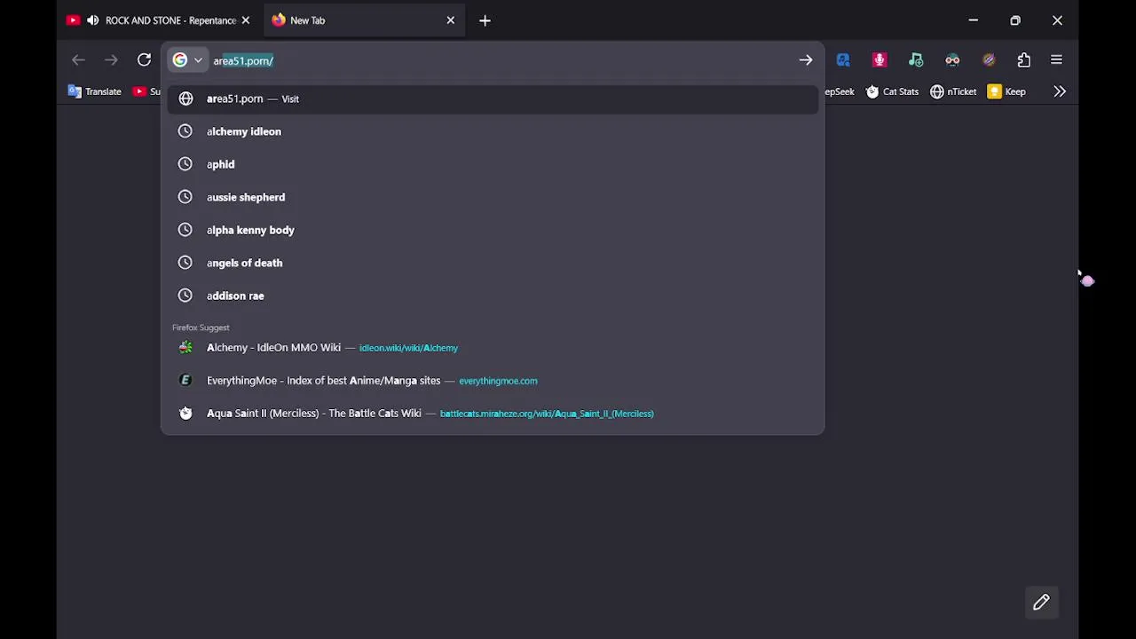Click the clock icon beside 'alpha kenny body'
The image size is (1136, 639).
coord(185,230)
